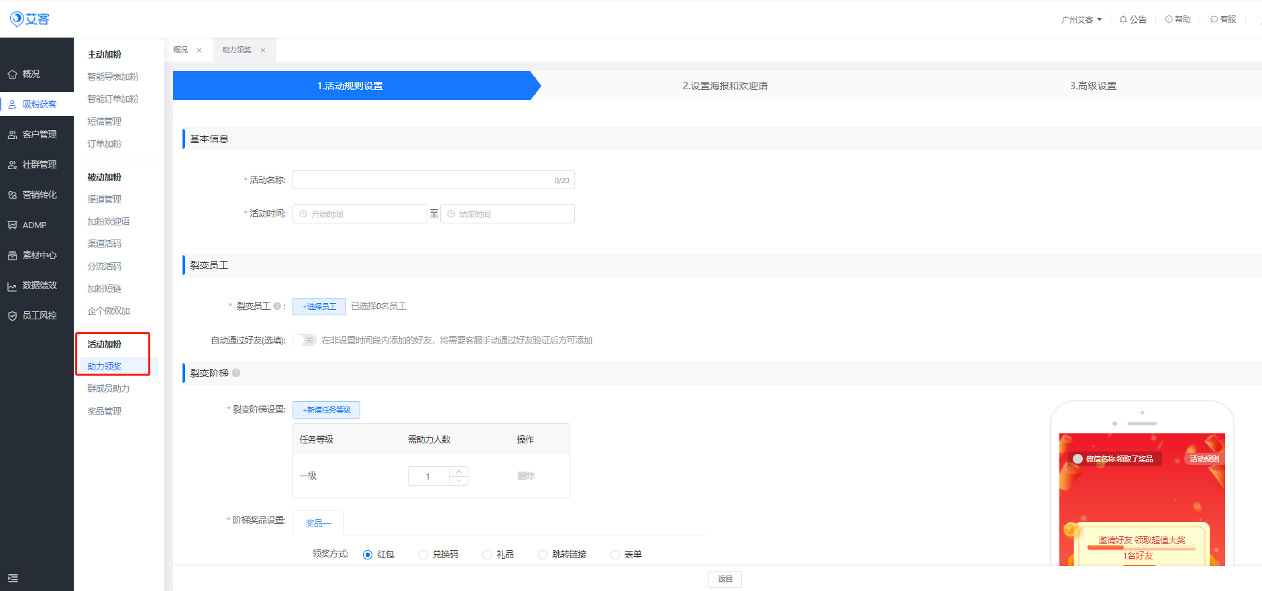Click the +选择员工 button
1262x591 pixels.
319,307
